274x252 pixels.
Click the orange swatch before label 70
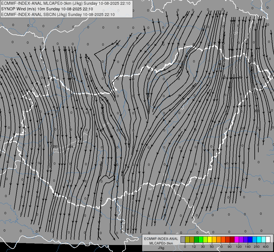click(x=219, y=239)
